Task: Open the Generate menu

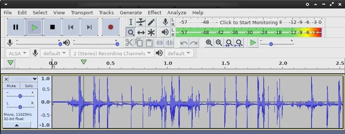Action: pyautogui.click(x=131, y=13)
